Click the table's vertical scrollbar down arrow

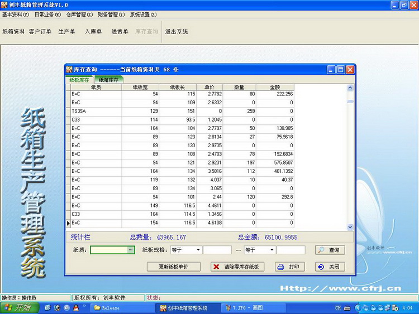350,227
